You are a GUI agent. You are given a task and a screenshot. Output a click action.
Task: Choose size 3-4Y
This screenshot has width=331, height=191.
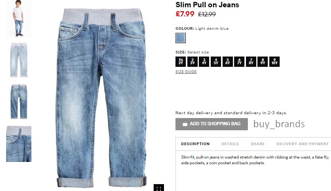tap(204, 62)
